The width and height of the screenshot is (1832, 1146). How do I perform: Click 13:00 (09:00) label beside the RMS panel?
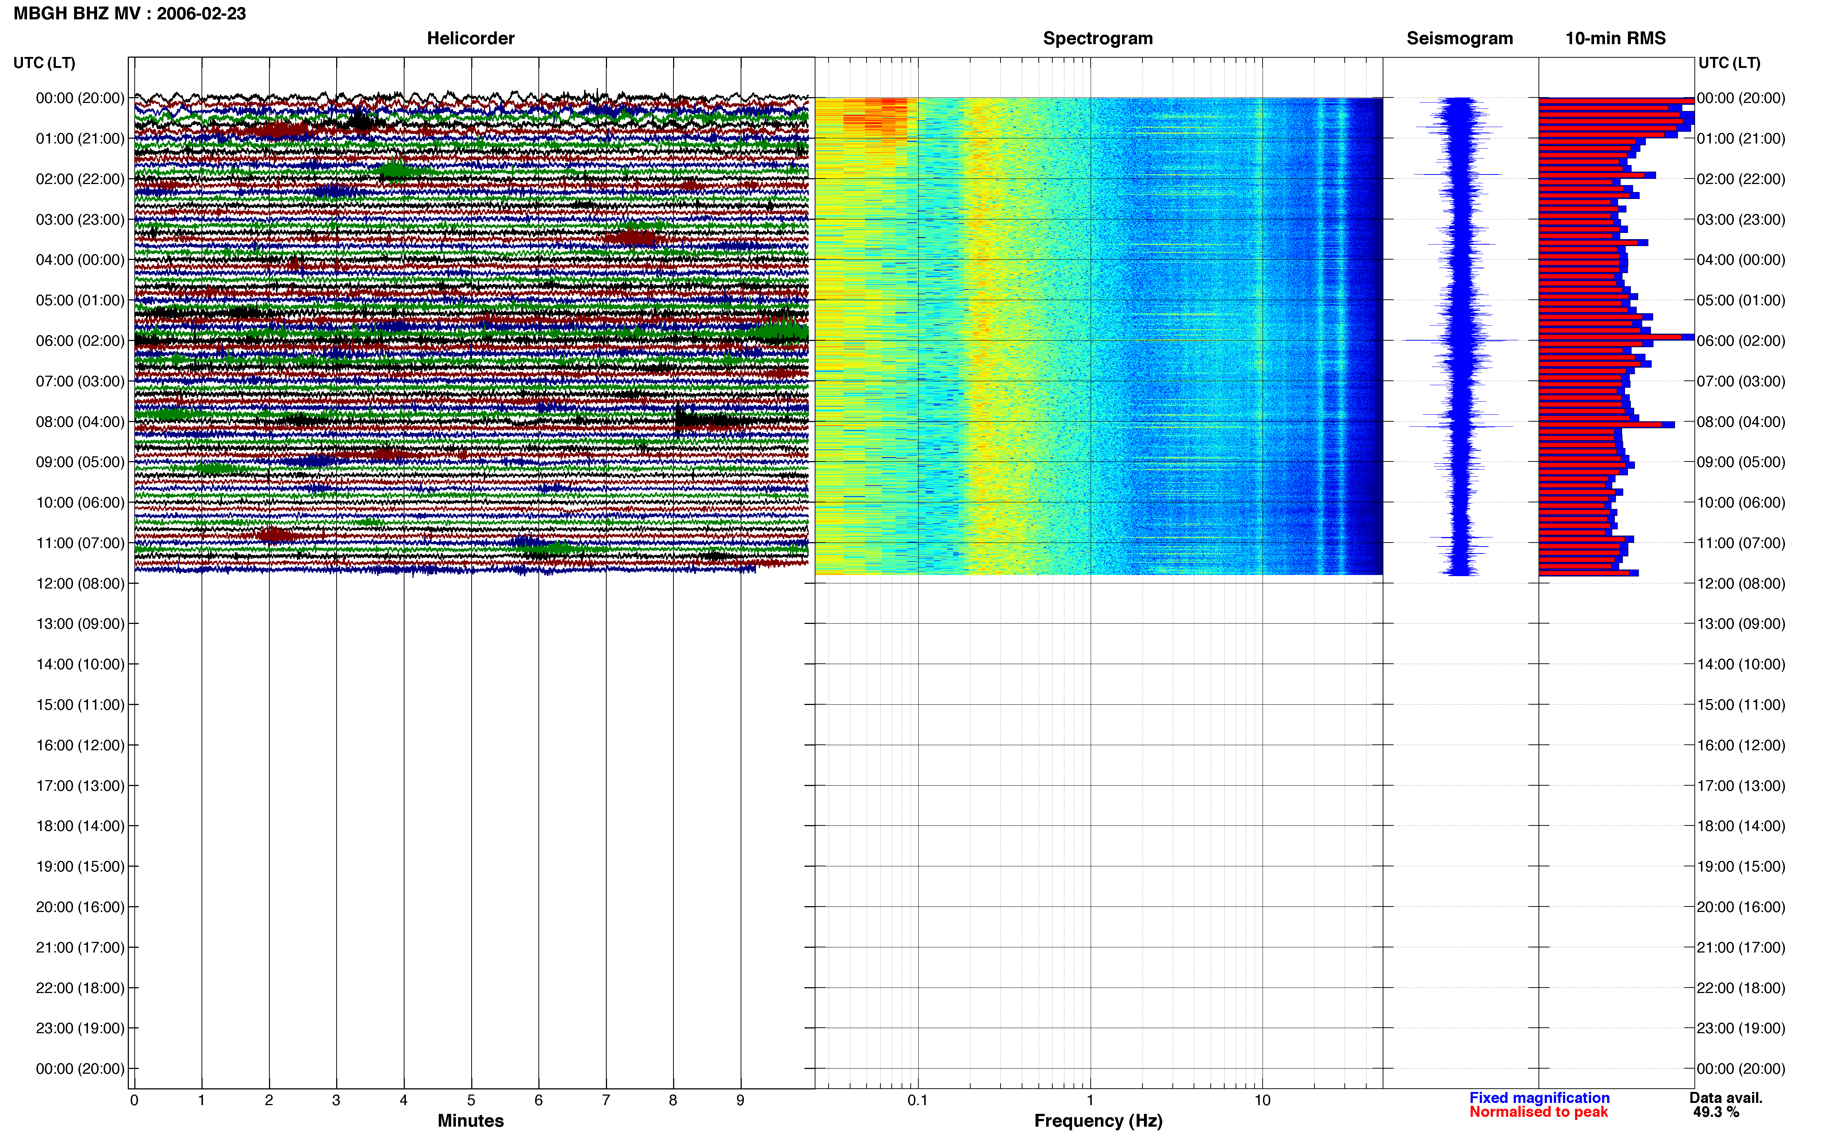tap(1741, 624)
